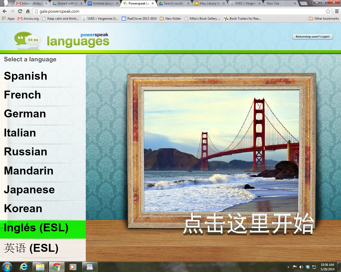Select the 英语 (ESL) Chinese option
The width and height of the screenshot is (341, 272).
click(x=43, y=249)
